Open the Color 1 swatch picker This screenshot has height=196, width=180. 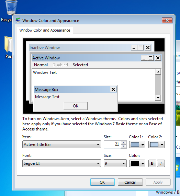click(137, 145)
